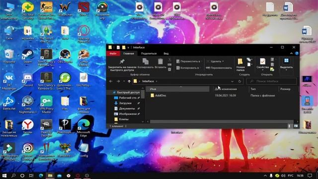Image resolution: width=318 pixels, height=179 pixels.
Task: Select the Dota 2 desktop icon
Action: coord(83,10)
